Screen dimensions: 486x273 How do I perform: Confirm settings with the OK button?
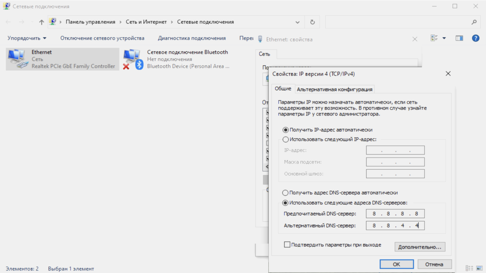tap(396, 264)
